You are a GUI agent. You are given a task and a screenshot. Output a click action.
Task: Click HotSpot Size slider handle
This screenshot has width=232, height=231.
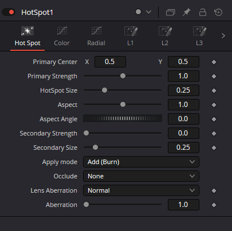(x=104, y=90)
